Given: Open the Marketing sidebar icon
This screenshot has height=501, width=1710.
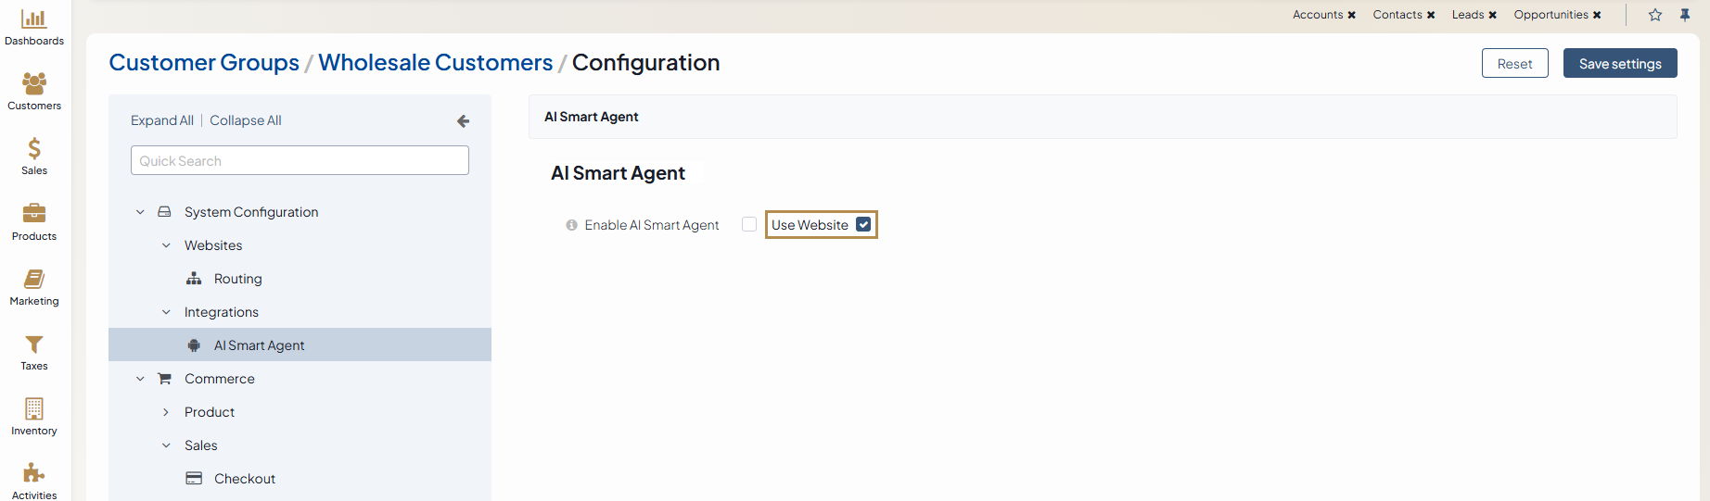Looking at the screenshot, I should [34, 280].
